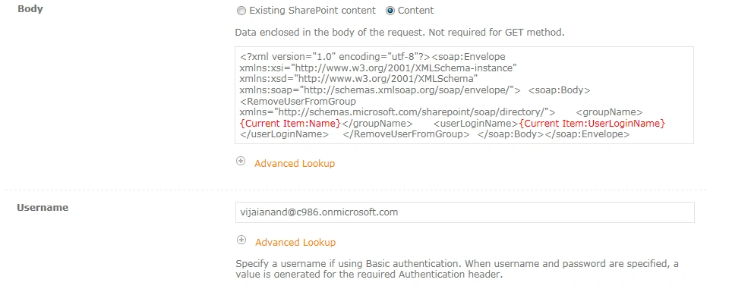
Task: Place cursor at the closing /soap:Envelope tag
Action: (587, 134)
